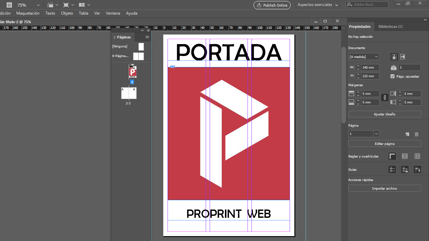
Task: Expand the arrange documents dropdown arrow
Action: point(89,5)
